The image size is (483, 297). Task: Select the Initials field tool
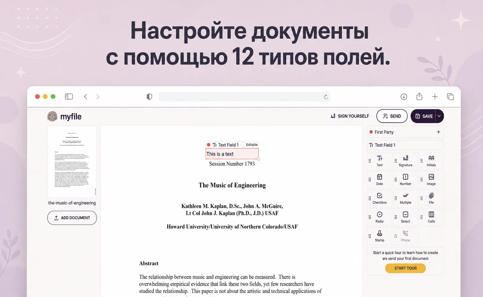coord(431,161)
